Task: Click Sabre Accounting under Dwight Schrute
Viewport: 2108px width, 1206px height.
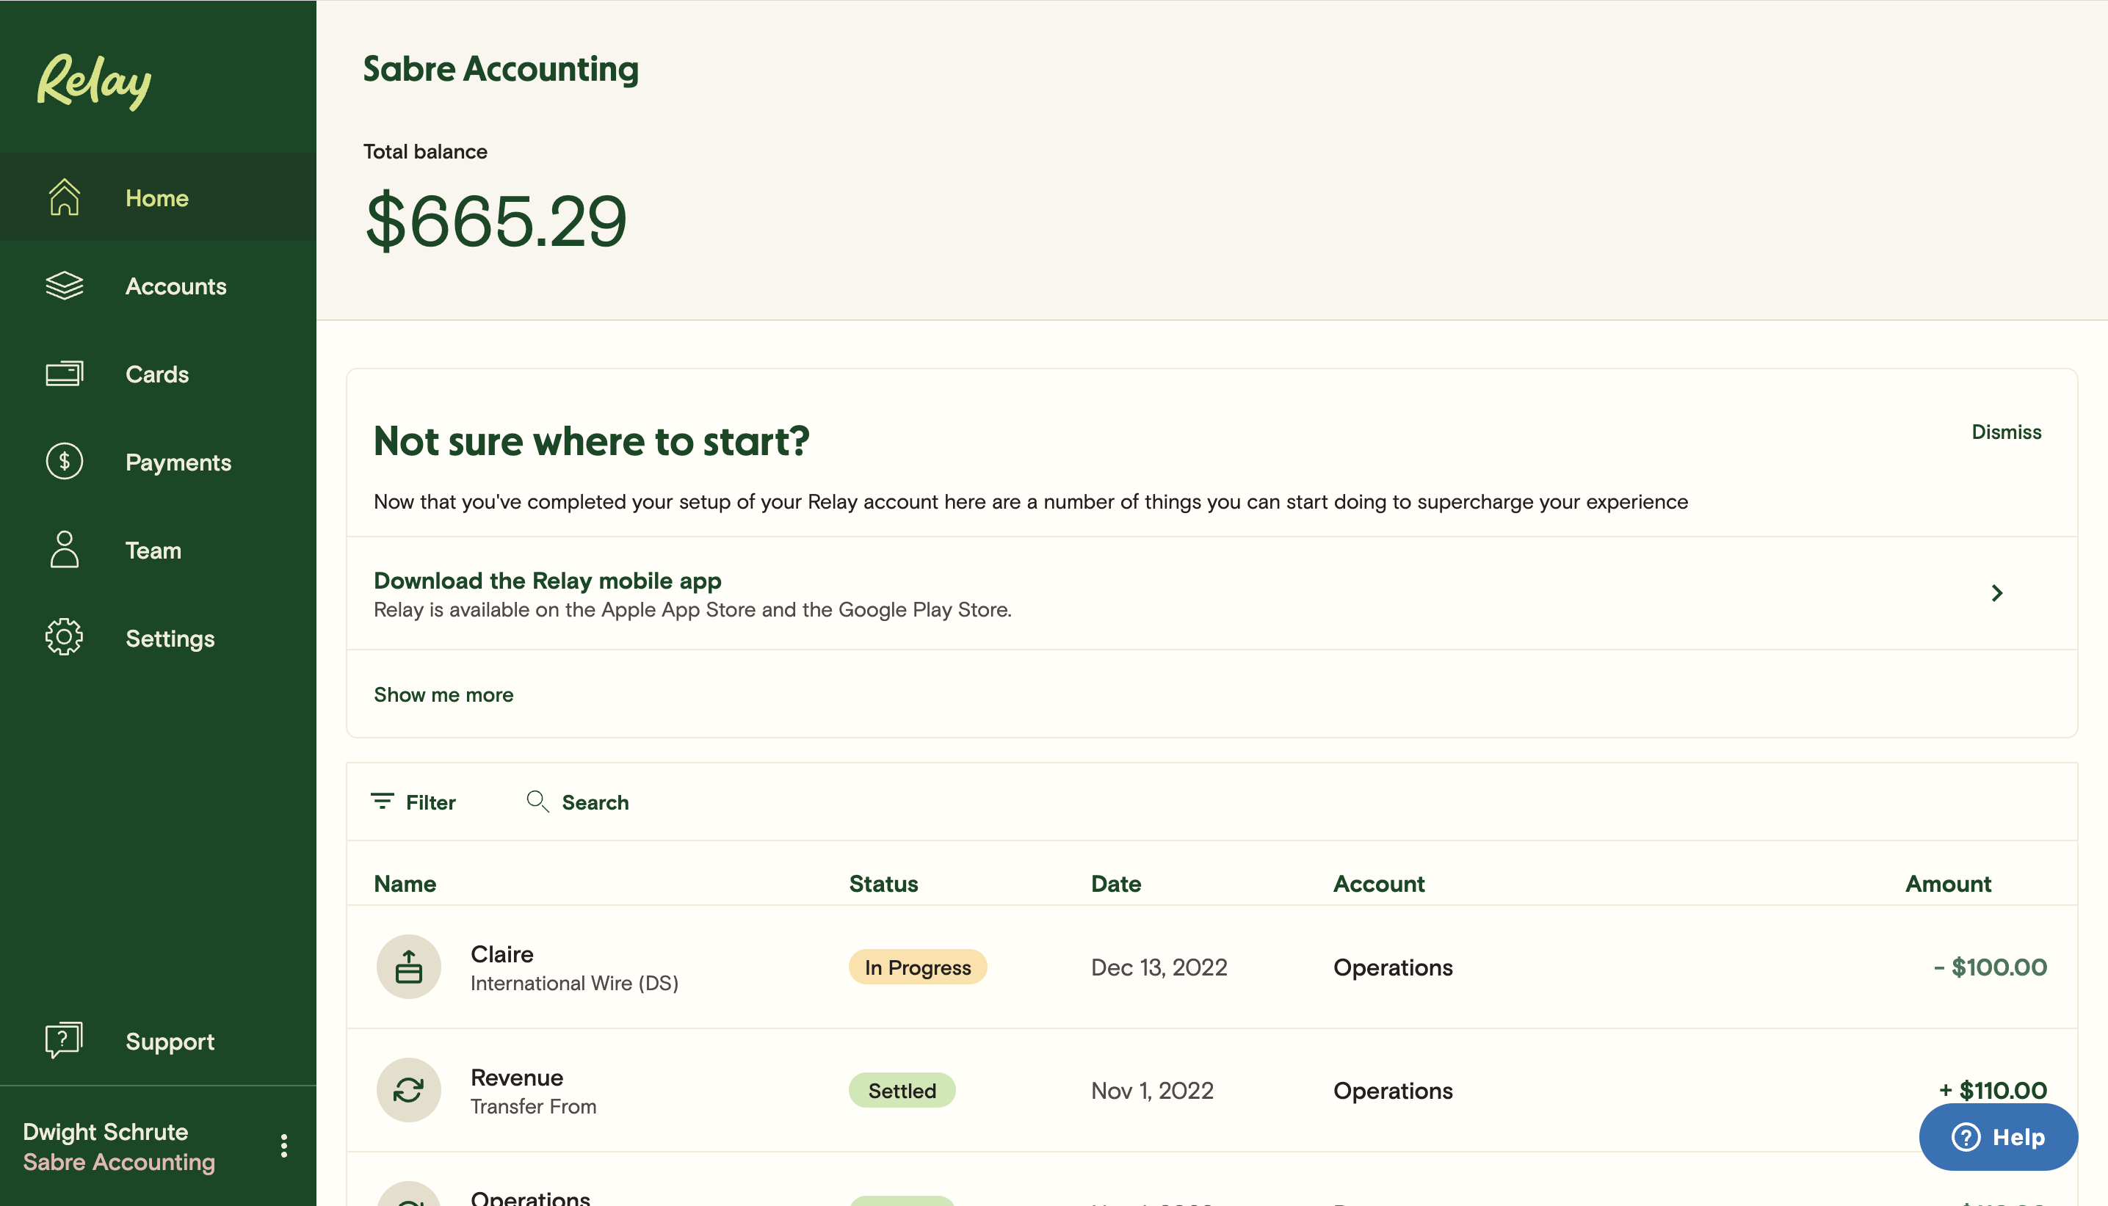Action: click(x=119, y=1161)
